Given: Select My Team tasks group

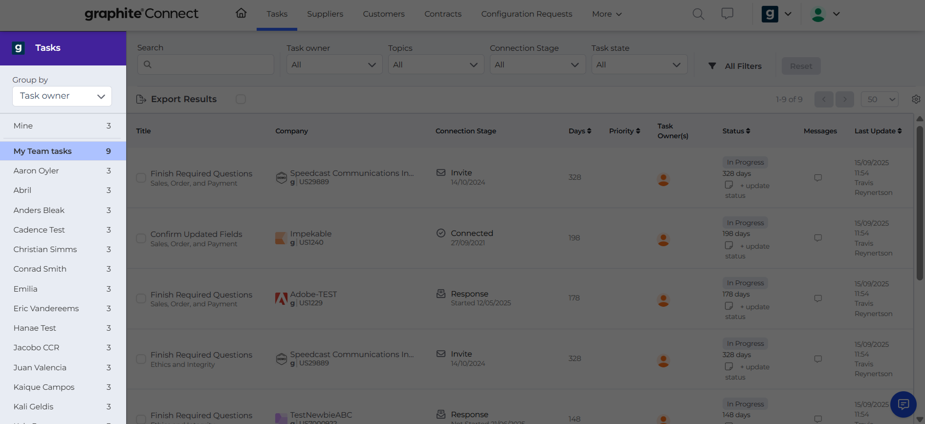Looking at the screenshot, I should coord(63,151).
